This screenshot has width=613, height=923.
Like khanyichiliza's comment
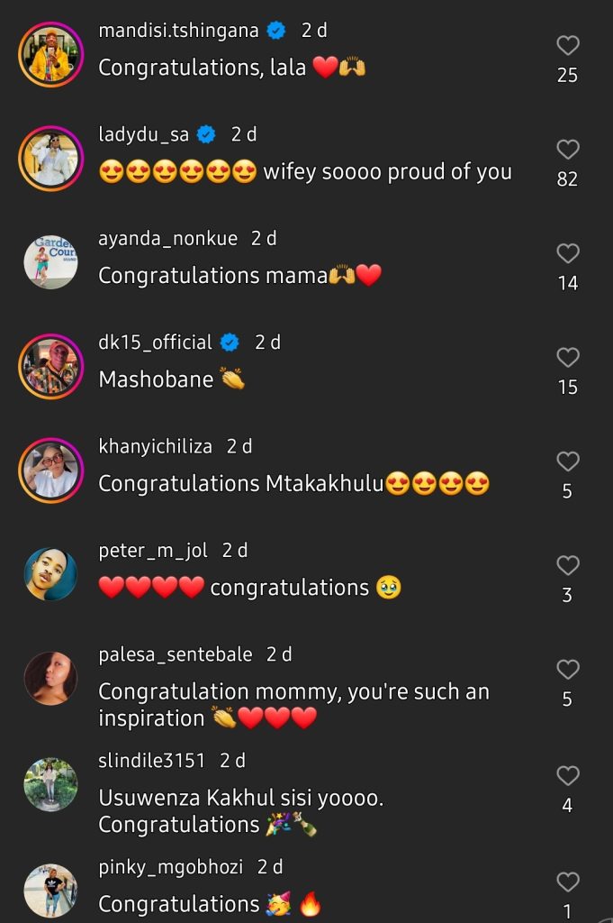pos(567,461)
